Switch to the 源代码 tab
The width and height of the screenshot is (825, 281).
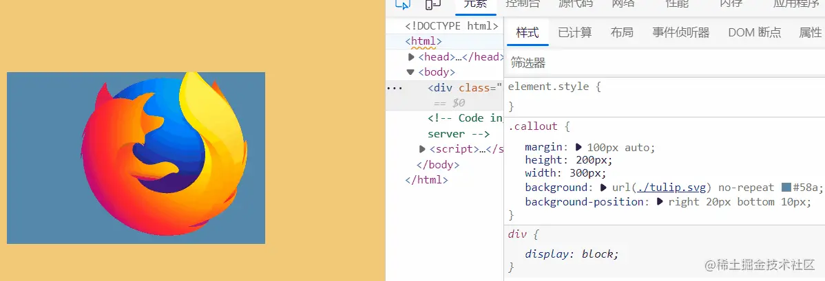pyautogui.click(x=575, y=4)
